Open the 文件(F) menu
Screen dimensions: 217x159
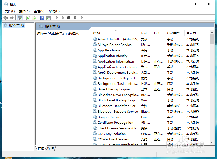coord(10,11)
